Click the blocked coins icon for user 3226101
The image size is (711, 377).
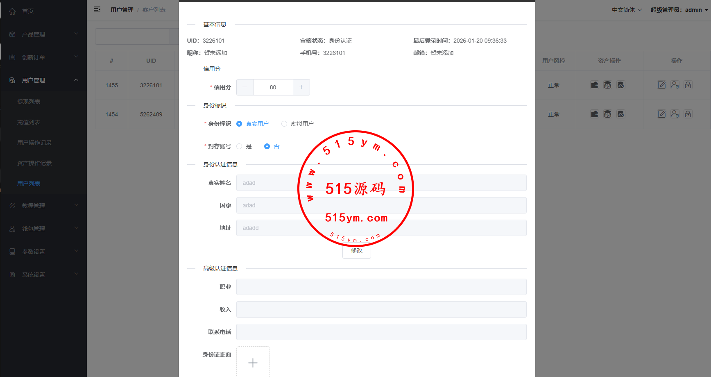(620, 85)
